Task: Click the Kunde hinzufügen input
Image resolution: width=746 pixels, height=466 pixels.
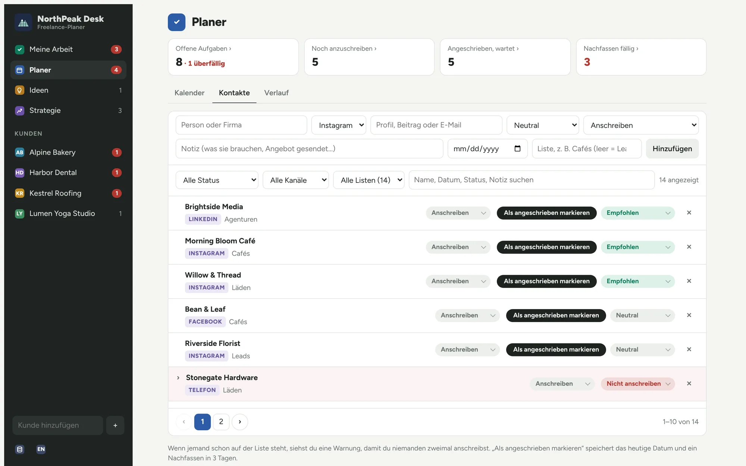Action: tap(58, 425)
